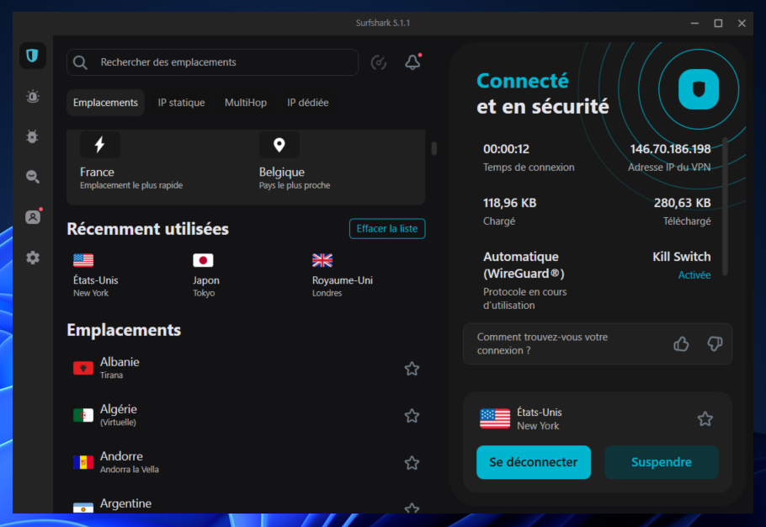
Task: Select Argentine location row
Action: pyautogui.click(x=246, y=504)
